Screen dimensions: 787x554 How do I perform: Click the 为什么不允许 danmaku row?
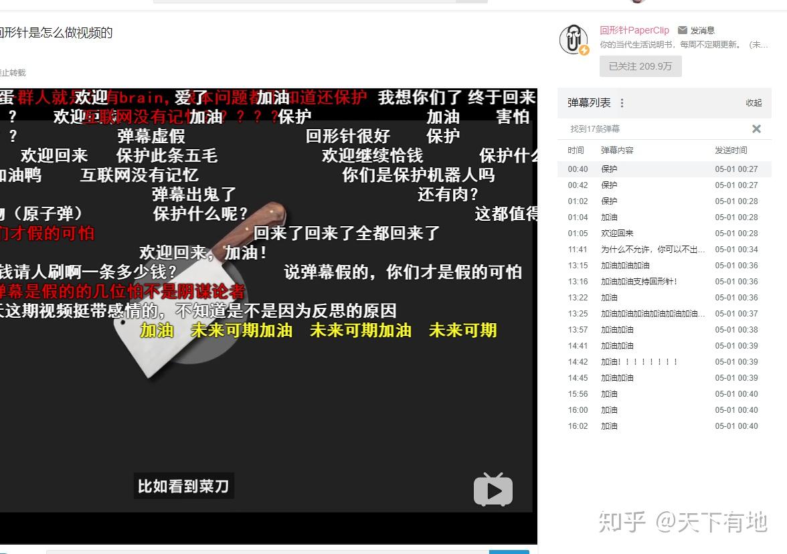pos(652,249)
